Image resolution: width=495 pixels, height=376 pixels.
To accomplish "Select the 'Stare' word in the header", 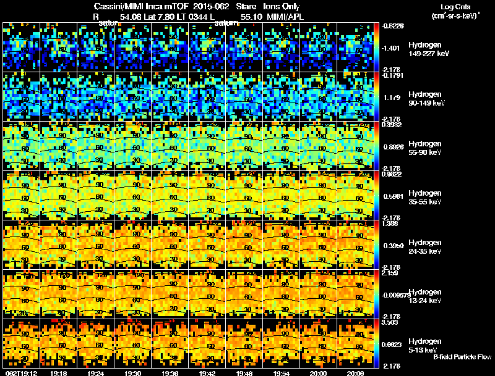I will [246, 6].
